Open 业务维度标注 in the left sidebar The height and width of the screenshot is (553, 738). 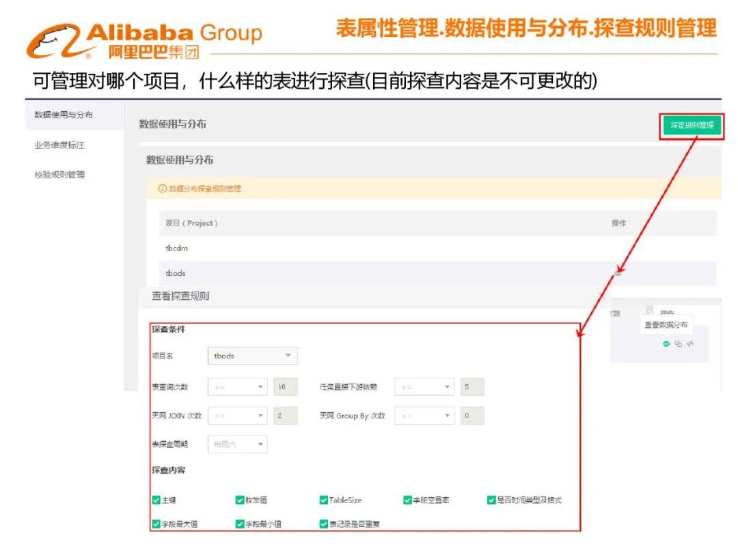point(59,145)
